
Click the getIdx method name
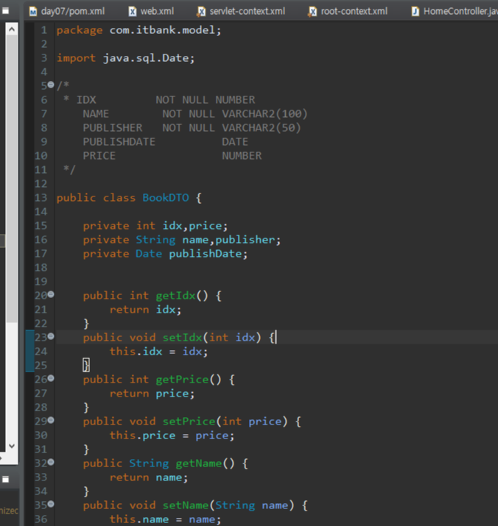pyautogui.click(x=175, y=296)
